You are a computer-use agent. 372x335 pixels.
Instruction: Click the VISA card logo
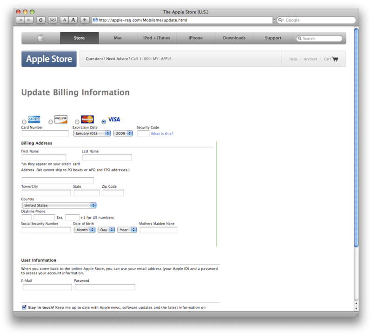[x=114, y=119]
